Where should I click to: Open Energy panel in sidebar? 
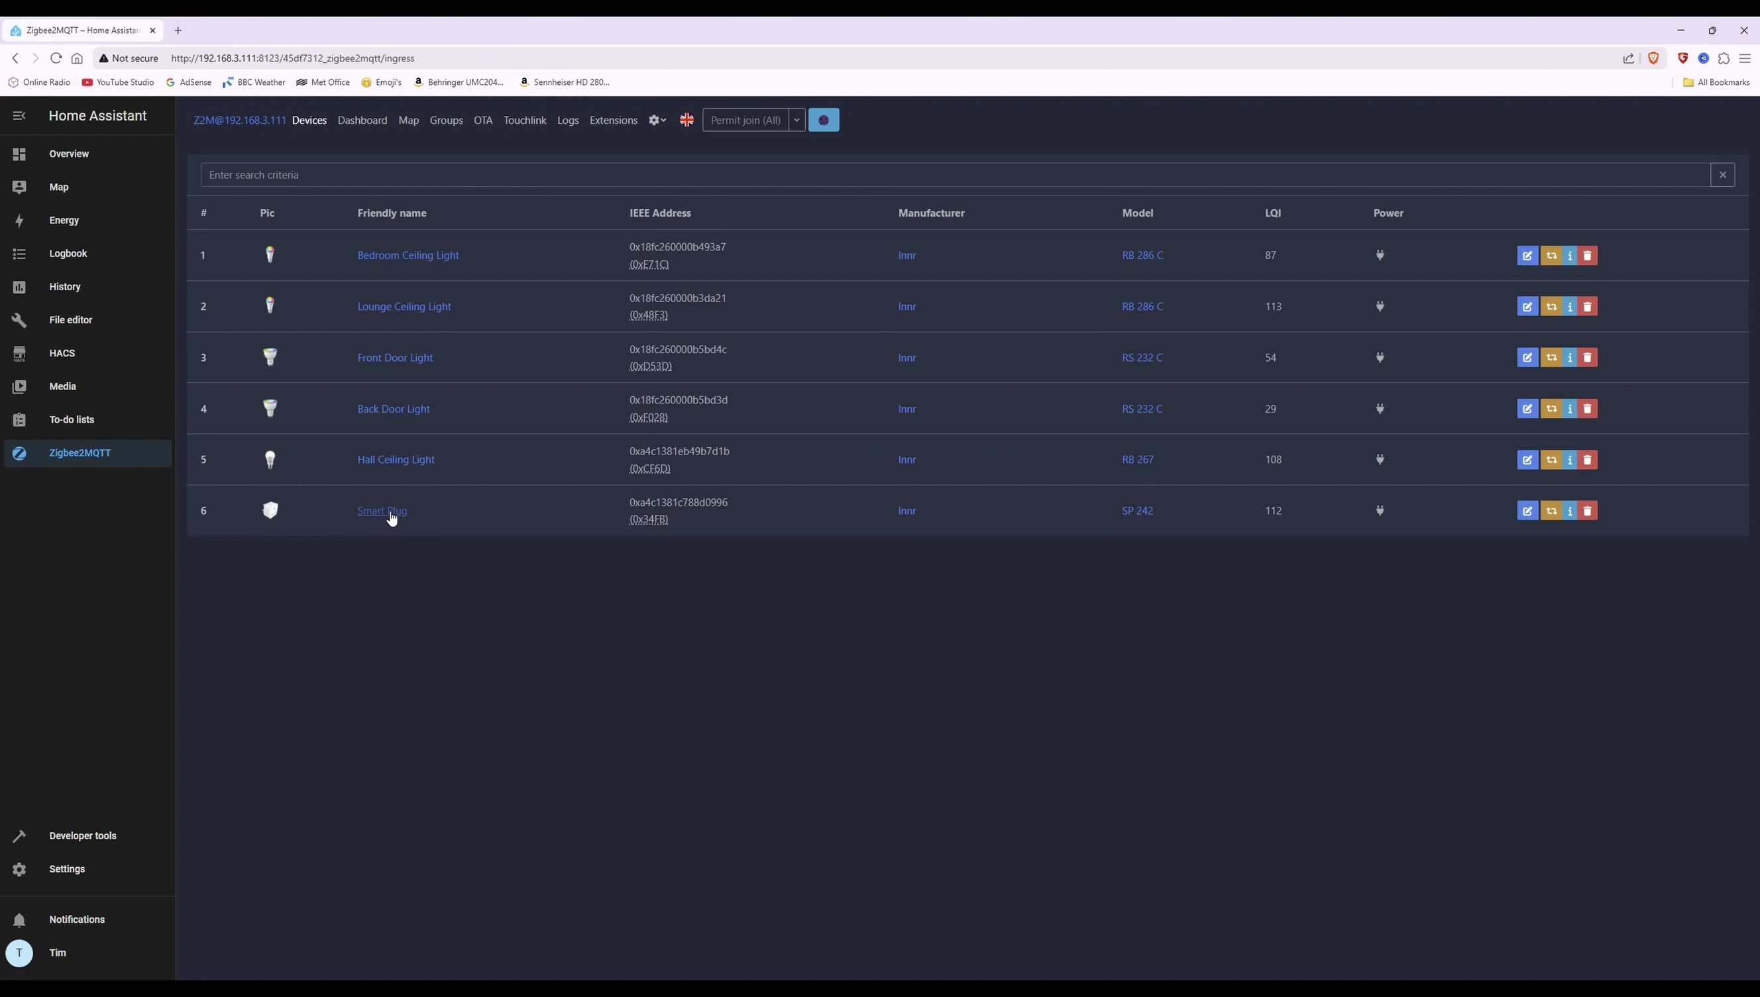pos(87,221)
